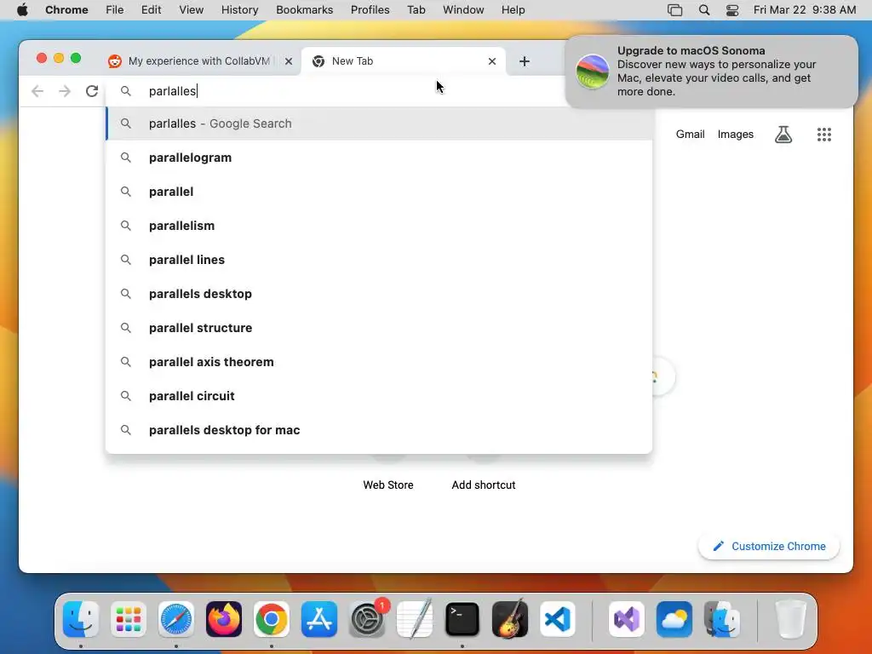Viewport: 872px width, 654px height.
Task: Open Finder from the Dock
Action: tap(81, 619)
